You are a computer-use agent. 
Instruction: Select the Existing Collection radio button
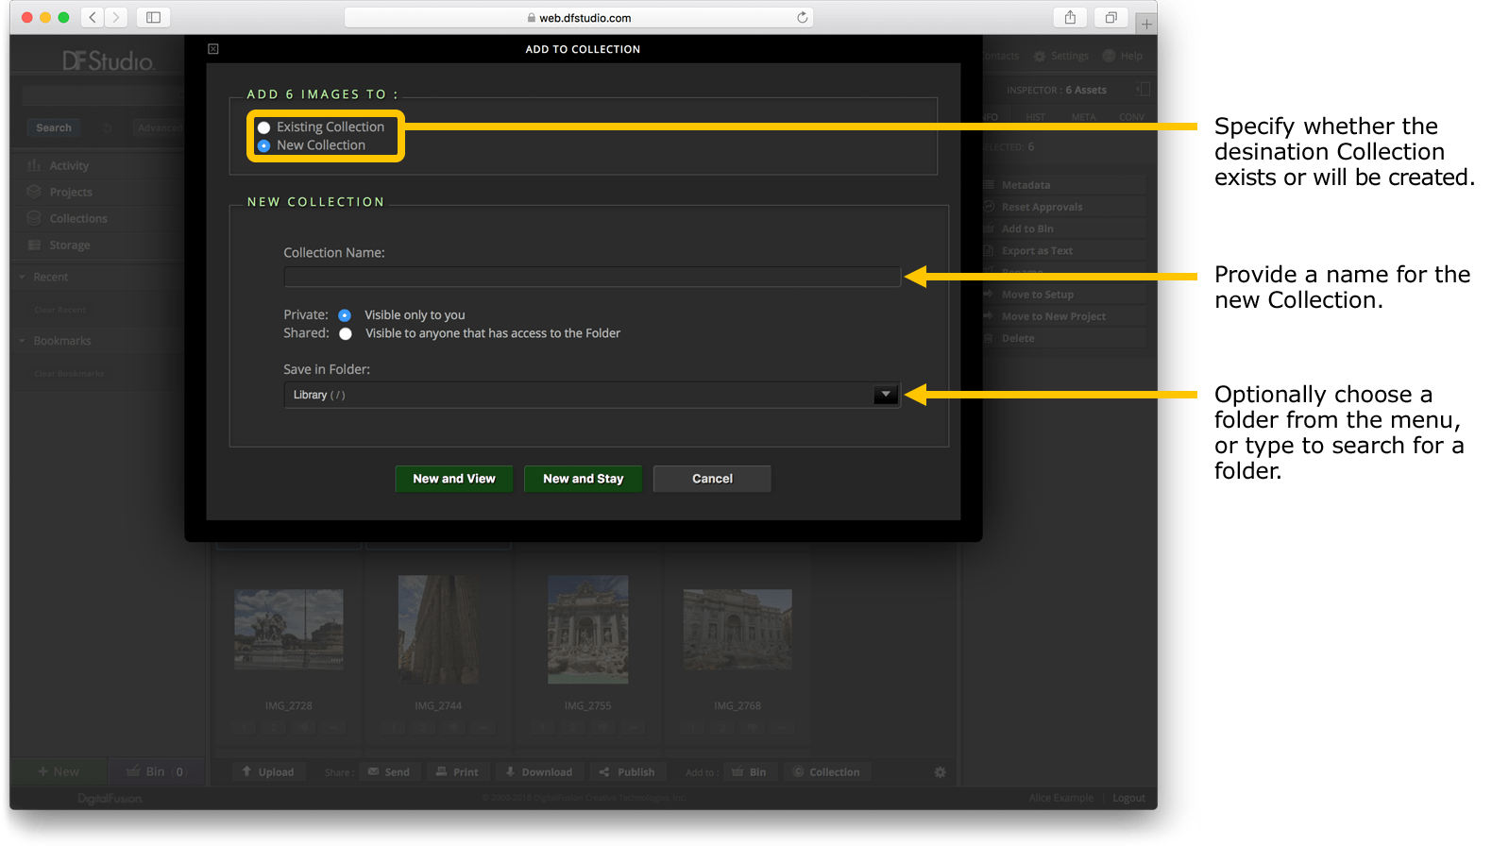tap(264, 127)
